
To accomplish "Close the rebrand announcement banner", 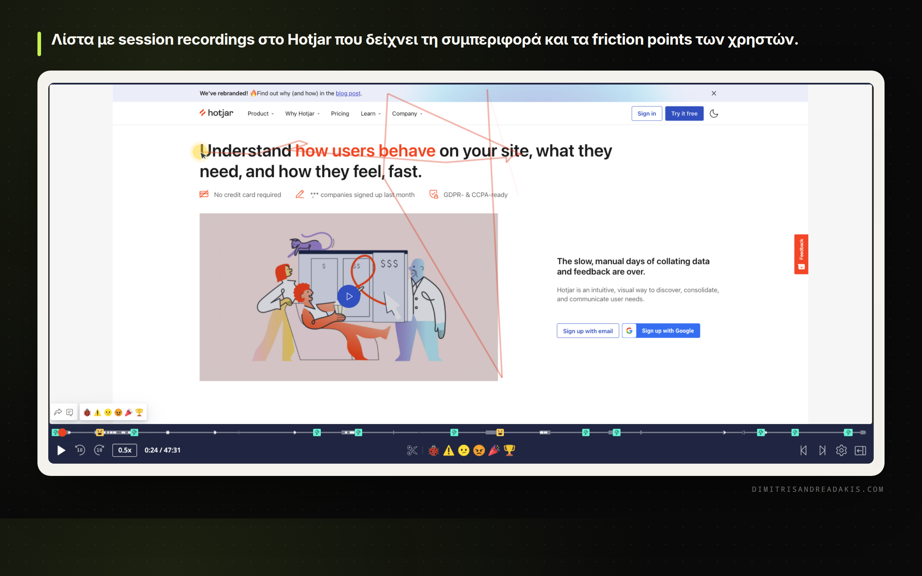I will pyautogui.click(x=714, y=93).
